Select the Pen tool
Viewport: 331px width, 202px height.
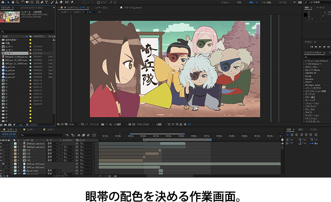pyautogui.click(x=42, y=2)
